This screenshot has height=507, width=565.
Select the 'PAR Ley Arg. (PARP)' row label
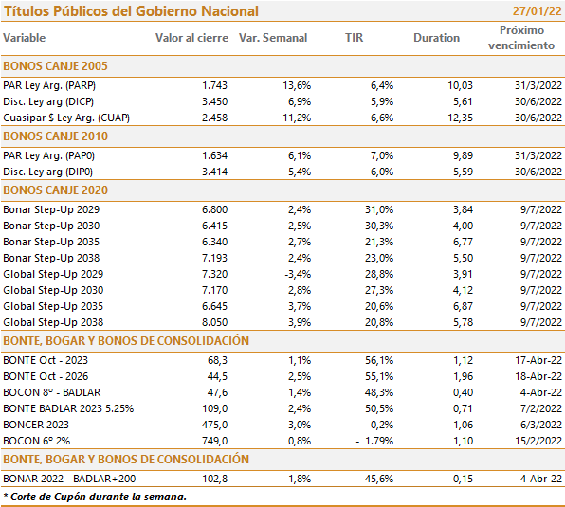(49, 85)
